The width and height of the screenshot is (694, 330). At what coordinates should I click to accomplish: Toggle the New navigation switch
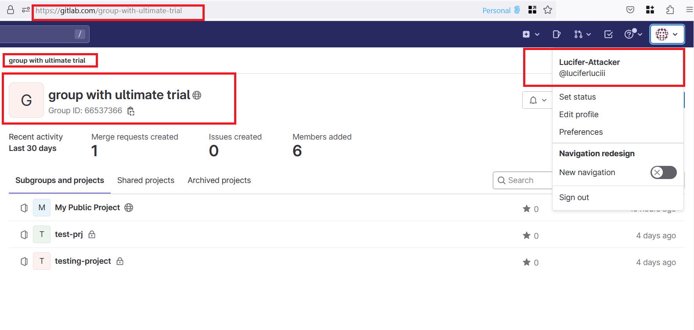pyautogui.click(x=663, y=172)
